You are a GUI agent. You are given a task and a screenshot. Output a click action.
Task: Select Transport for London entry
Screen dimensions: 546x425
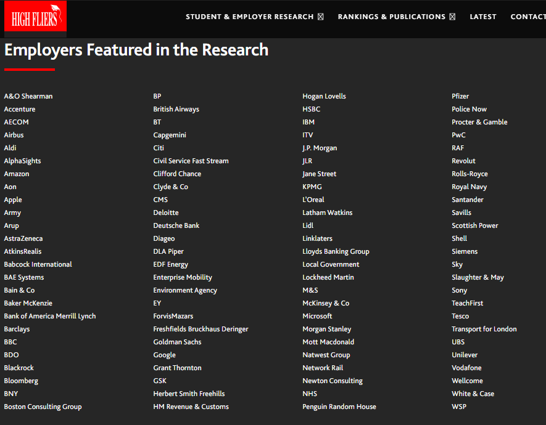click(484, 329)
